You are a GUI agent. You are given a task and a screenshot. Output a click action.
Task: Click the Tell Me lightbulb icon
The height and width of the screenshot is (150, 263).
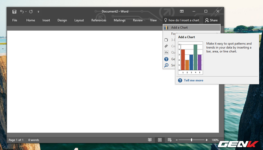click(x=166, y=20)
